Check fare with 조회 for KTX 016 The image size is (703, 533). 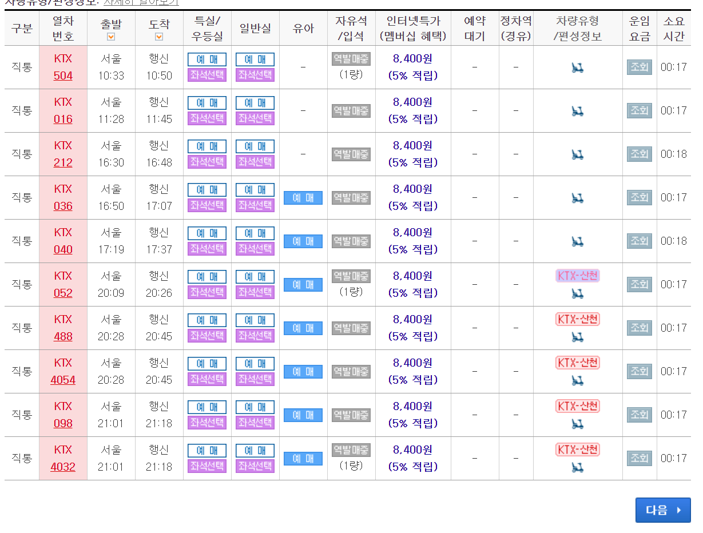click(640, 110)
